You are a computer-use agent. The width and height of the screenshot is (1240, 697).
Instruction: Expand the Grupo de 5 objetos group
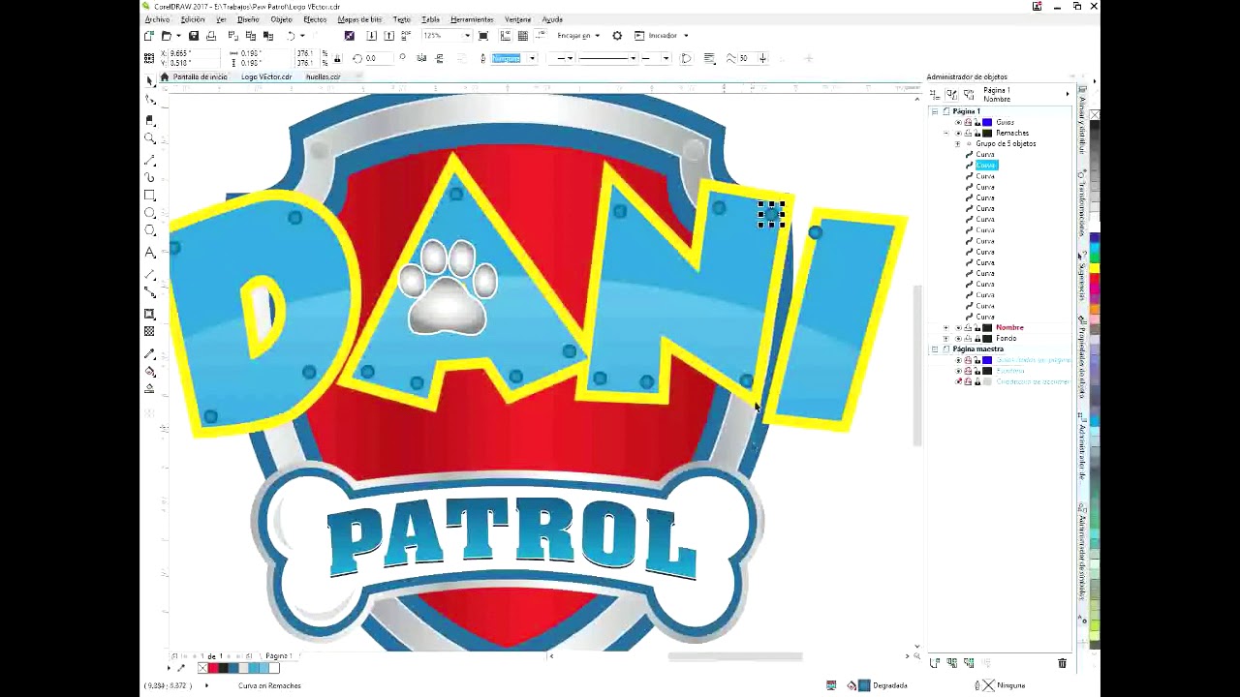[957, 143]
